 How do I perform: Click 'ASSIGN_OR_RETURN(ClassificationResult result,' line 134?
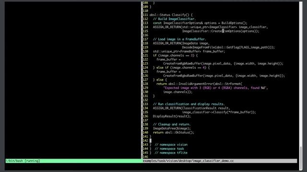tap(191, 108)
